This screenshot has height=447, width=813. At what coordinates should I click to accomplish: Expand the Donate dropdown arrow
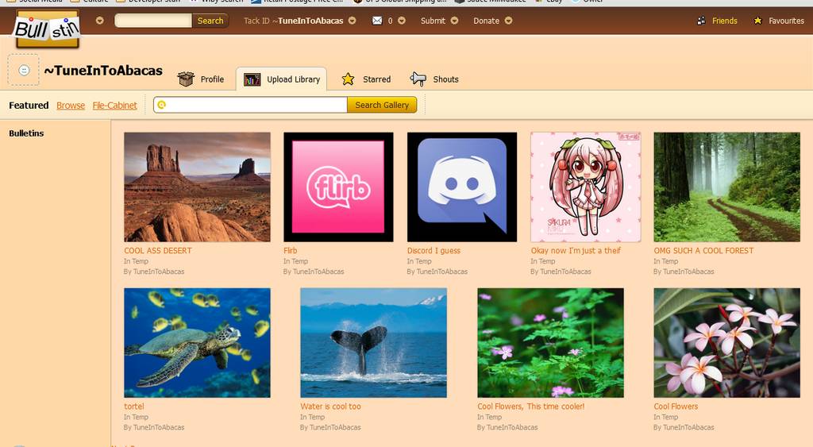click(x=509, y=21)
